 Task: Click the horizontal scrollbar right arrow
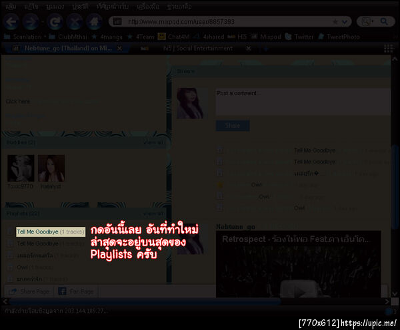(x=387, y=301)
